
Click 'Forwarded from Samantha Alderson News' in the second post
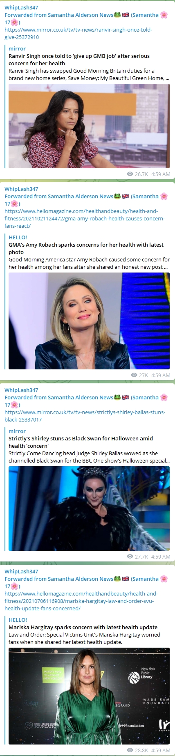[59, 196]
